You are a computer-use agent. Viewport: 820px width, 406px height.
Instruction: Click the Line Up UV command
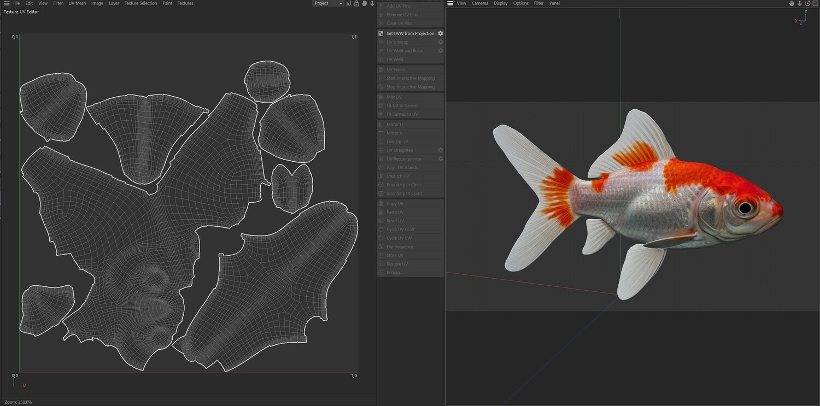[x=411, y=142]
